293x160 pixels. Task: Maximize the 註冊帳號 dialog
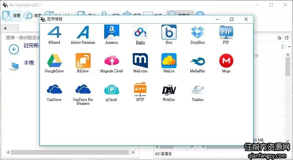(232, 19)
